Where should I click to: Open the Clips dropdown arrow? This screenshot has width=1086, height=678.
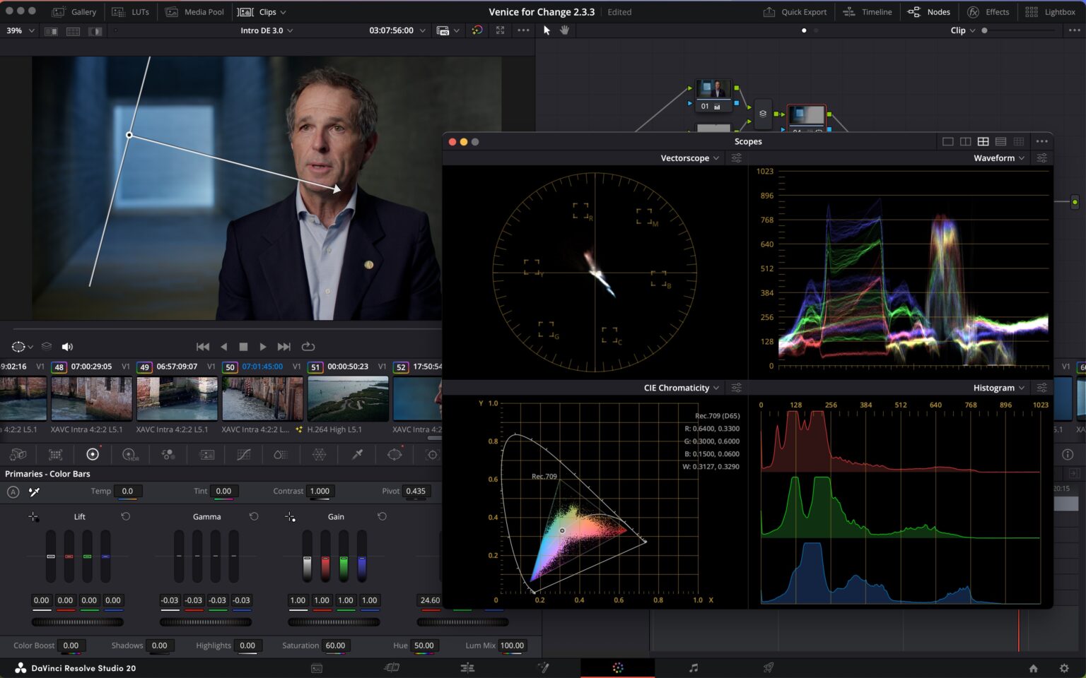(x=283, y=12)
